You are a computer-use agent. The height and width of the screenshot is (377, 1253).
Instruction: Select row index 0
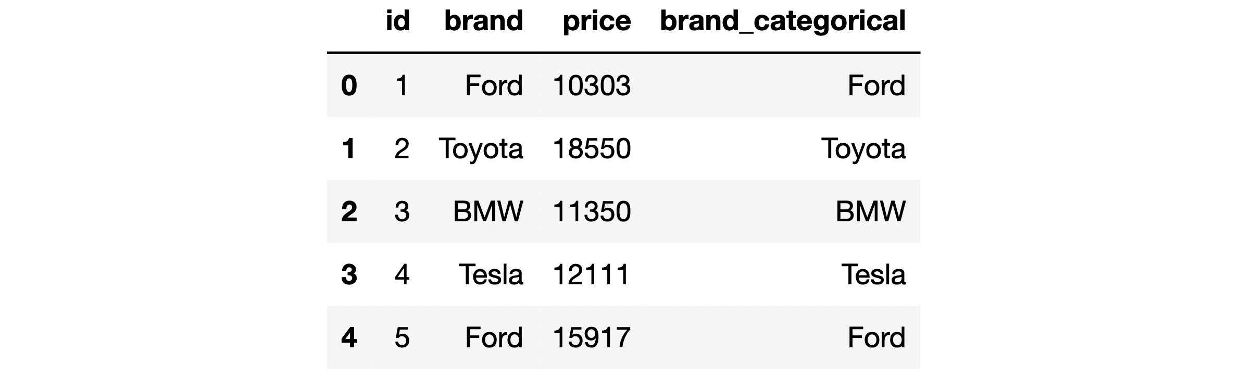[x=349, y=86]
